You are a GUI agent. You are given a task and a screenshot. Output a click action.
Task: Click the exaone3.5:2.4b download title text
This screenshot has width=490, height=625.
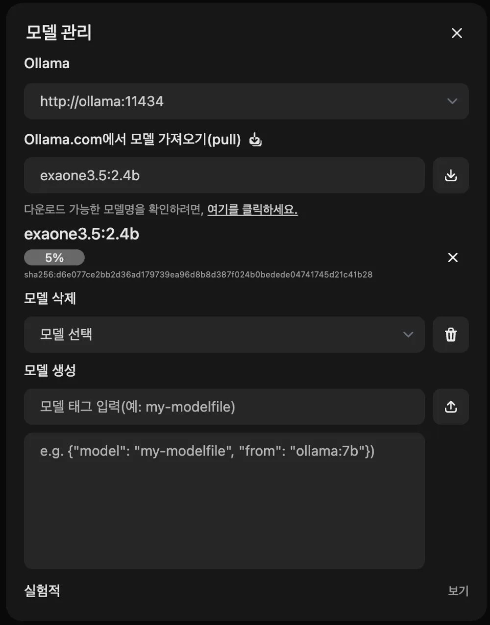click(82, 234)
